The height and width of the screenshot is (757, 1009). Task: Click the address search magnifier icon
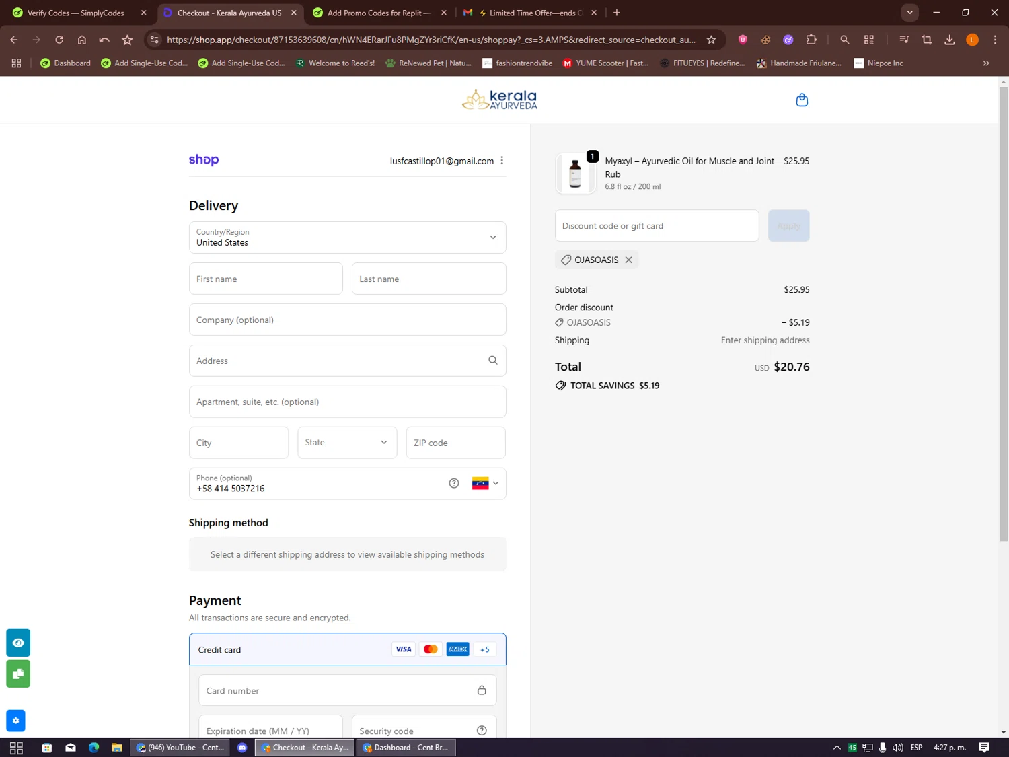click(x=493, y=361)
